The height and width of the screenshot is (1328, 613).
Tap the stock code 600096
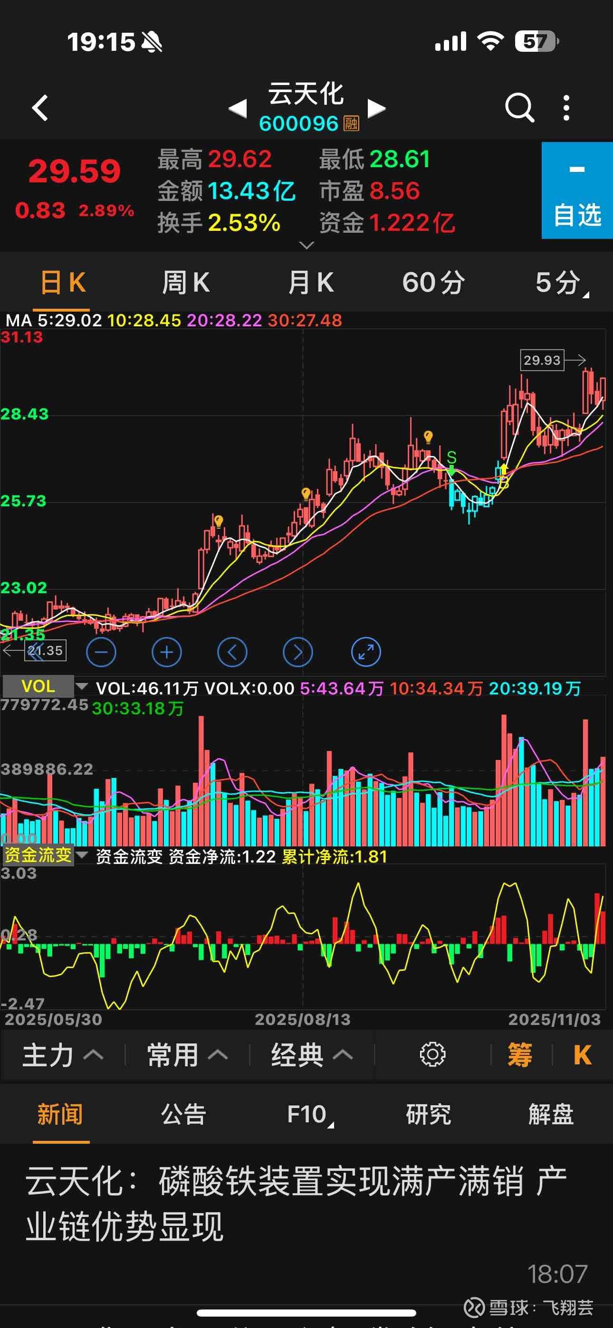tap(298, 123)
